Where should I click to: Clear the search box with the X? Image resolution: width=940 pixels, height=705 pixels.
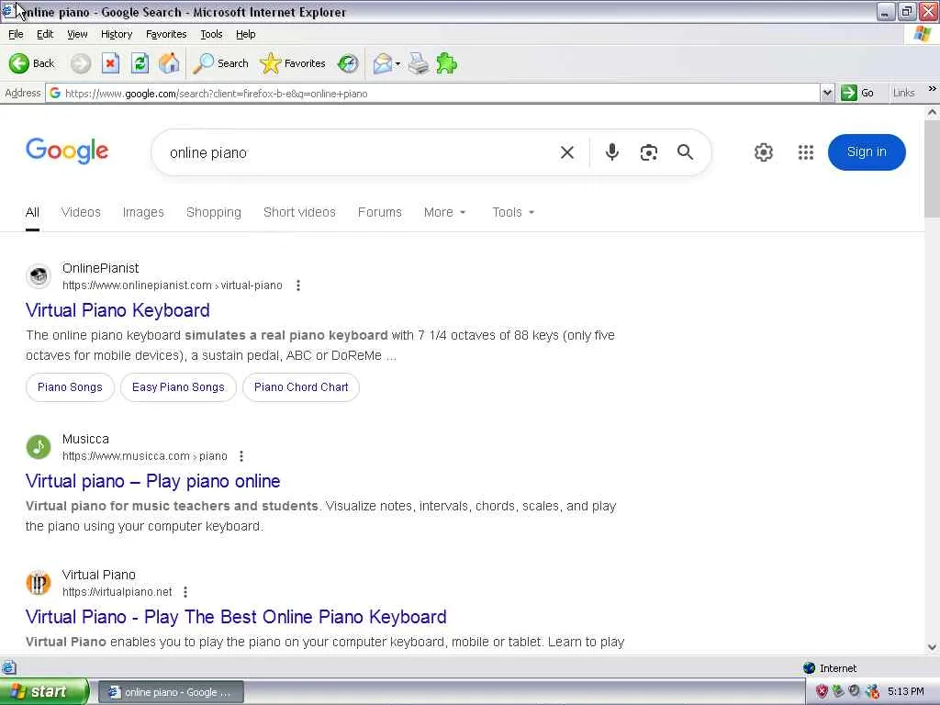[567, 153]
